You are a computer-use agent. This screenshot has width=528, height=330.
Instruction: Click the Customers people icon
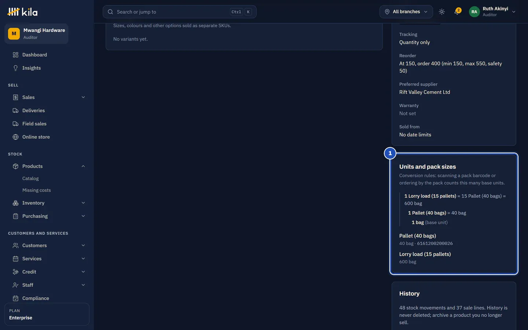point(15,245)
